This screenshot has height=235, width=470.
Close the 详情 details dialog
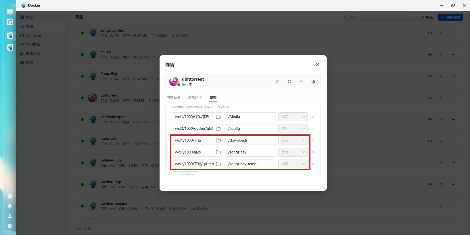pos(317,65)
